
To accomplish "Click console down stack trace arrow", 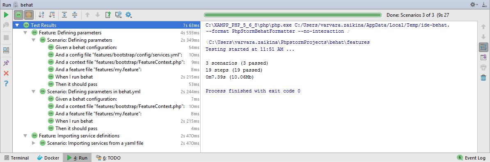I will tap(483, 37).
